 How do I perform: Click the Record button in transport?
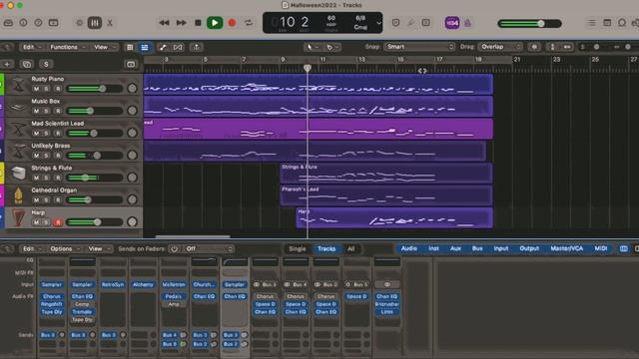(232, 23)
